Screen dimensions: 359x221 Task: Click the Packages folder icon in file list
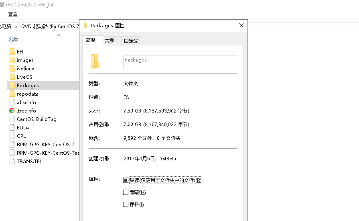[x=12, y=86]
